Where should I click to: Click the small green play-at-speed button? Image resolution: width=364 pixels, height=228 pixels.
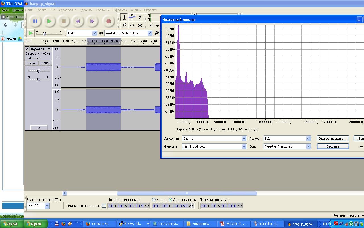(30, 33)
